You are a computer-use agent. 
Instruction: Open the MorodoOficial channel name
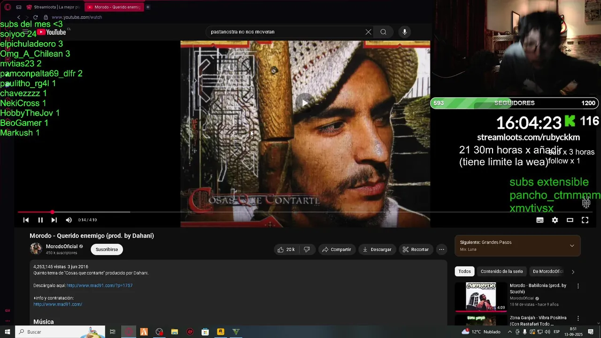[x=62, y=246]
